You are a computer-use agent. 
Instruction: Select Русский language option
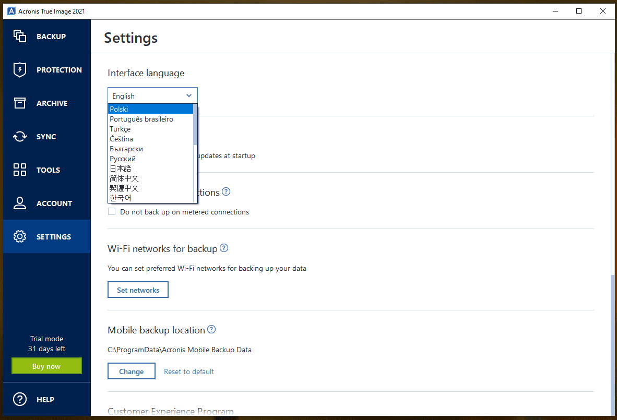pos(151,159)
